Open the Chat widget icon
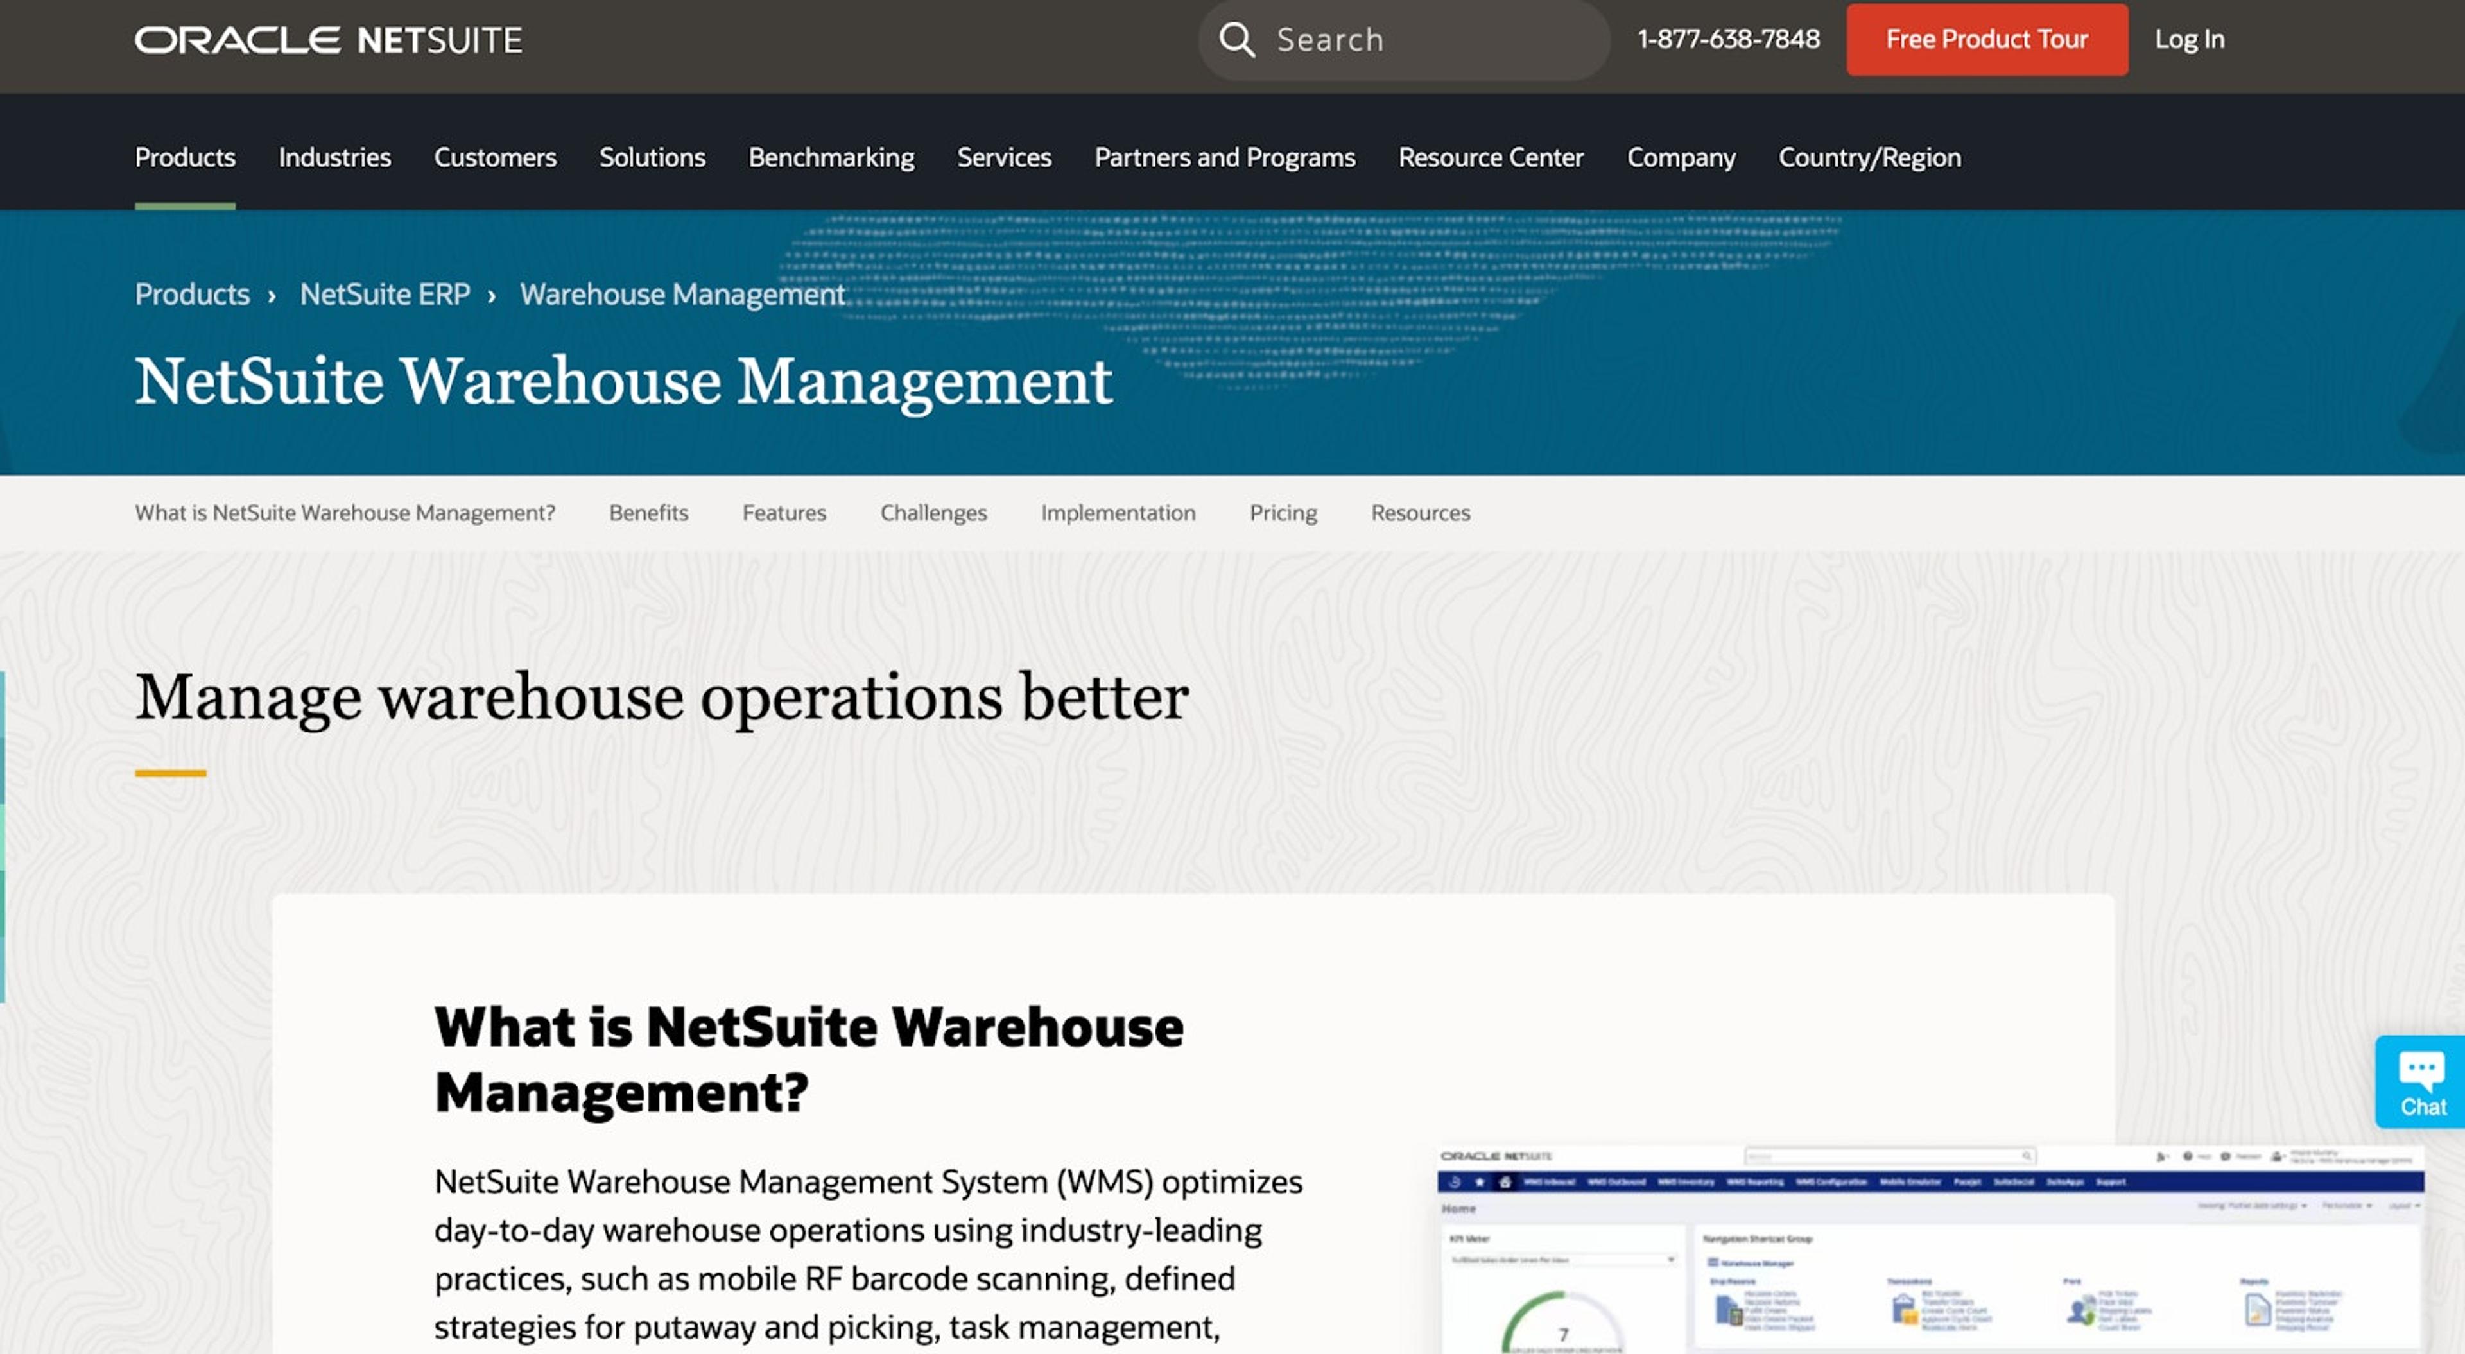The height and width of the screenshot is (1354, 2465). pos(2421,1081)
